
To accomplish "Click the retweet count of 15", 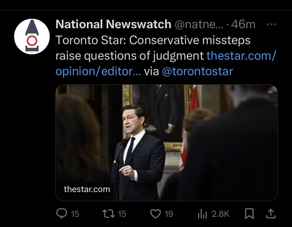I will tap(122, 214).
